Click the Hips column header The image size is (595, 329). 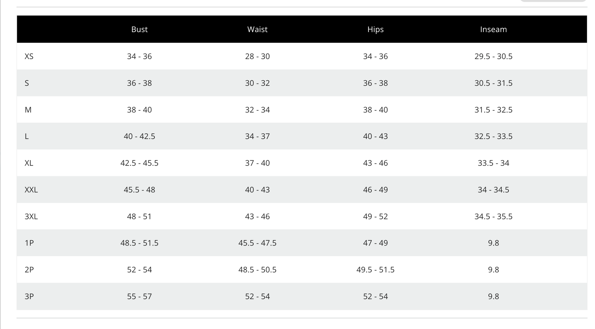375,29
